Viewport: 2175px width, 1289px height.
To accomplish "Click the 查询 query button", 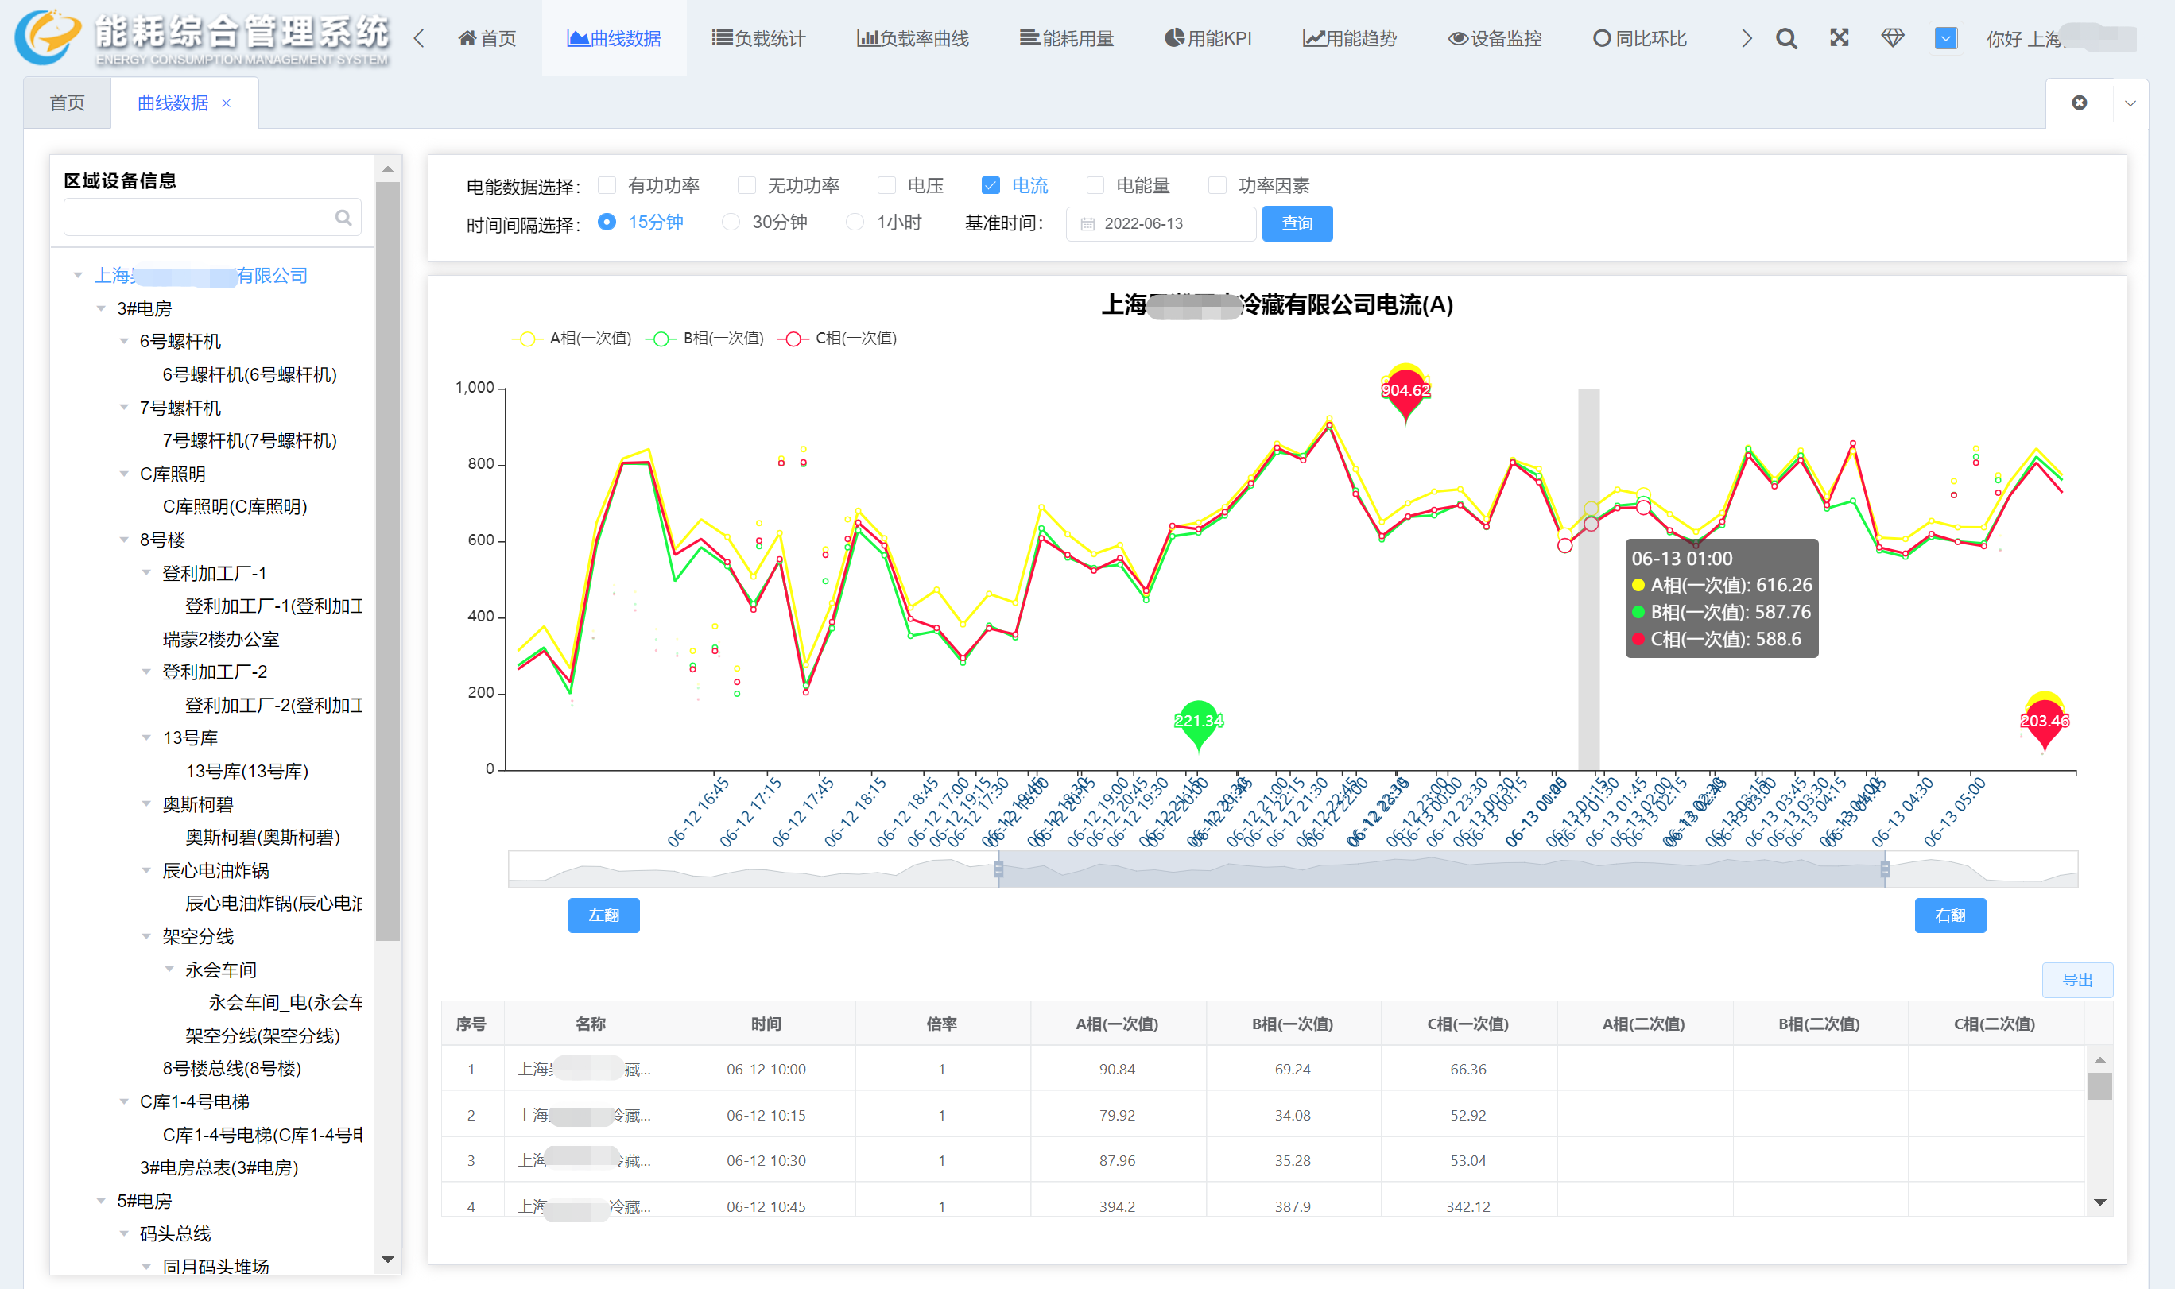I will pos(1296,223).
